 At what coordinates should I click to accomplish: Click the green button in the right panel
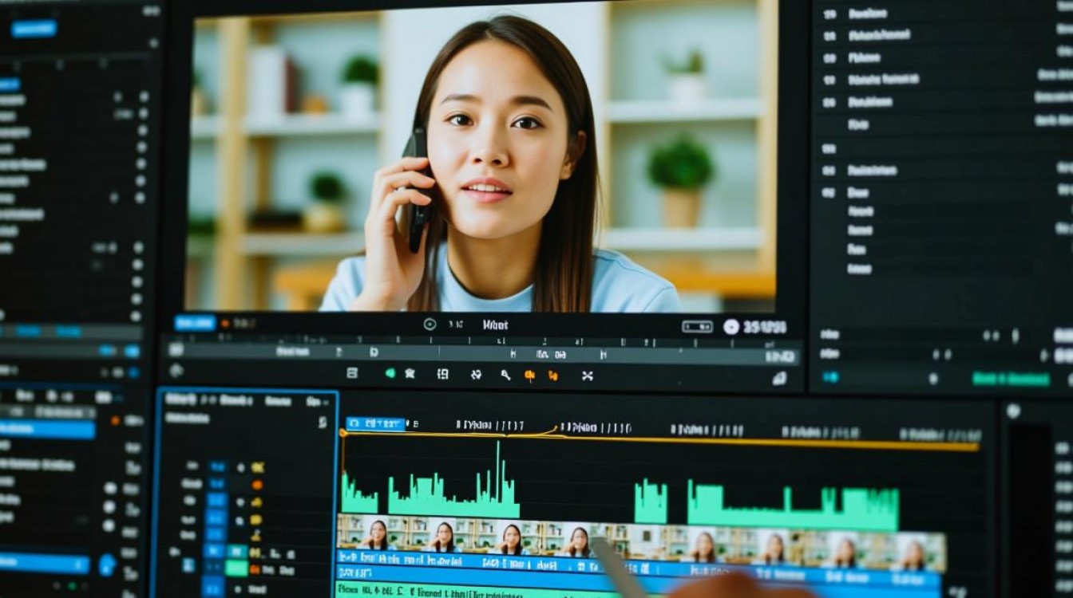(1011, 379)
